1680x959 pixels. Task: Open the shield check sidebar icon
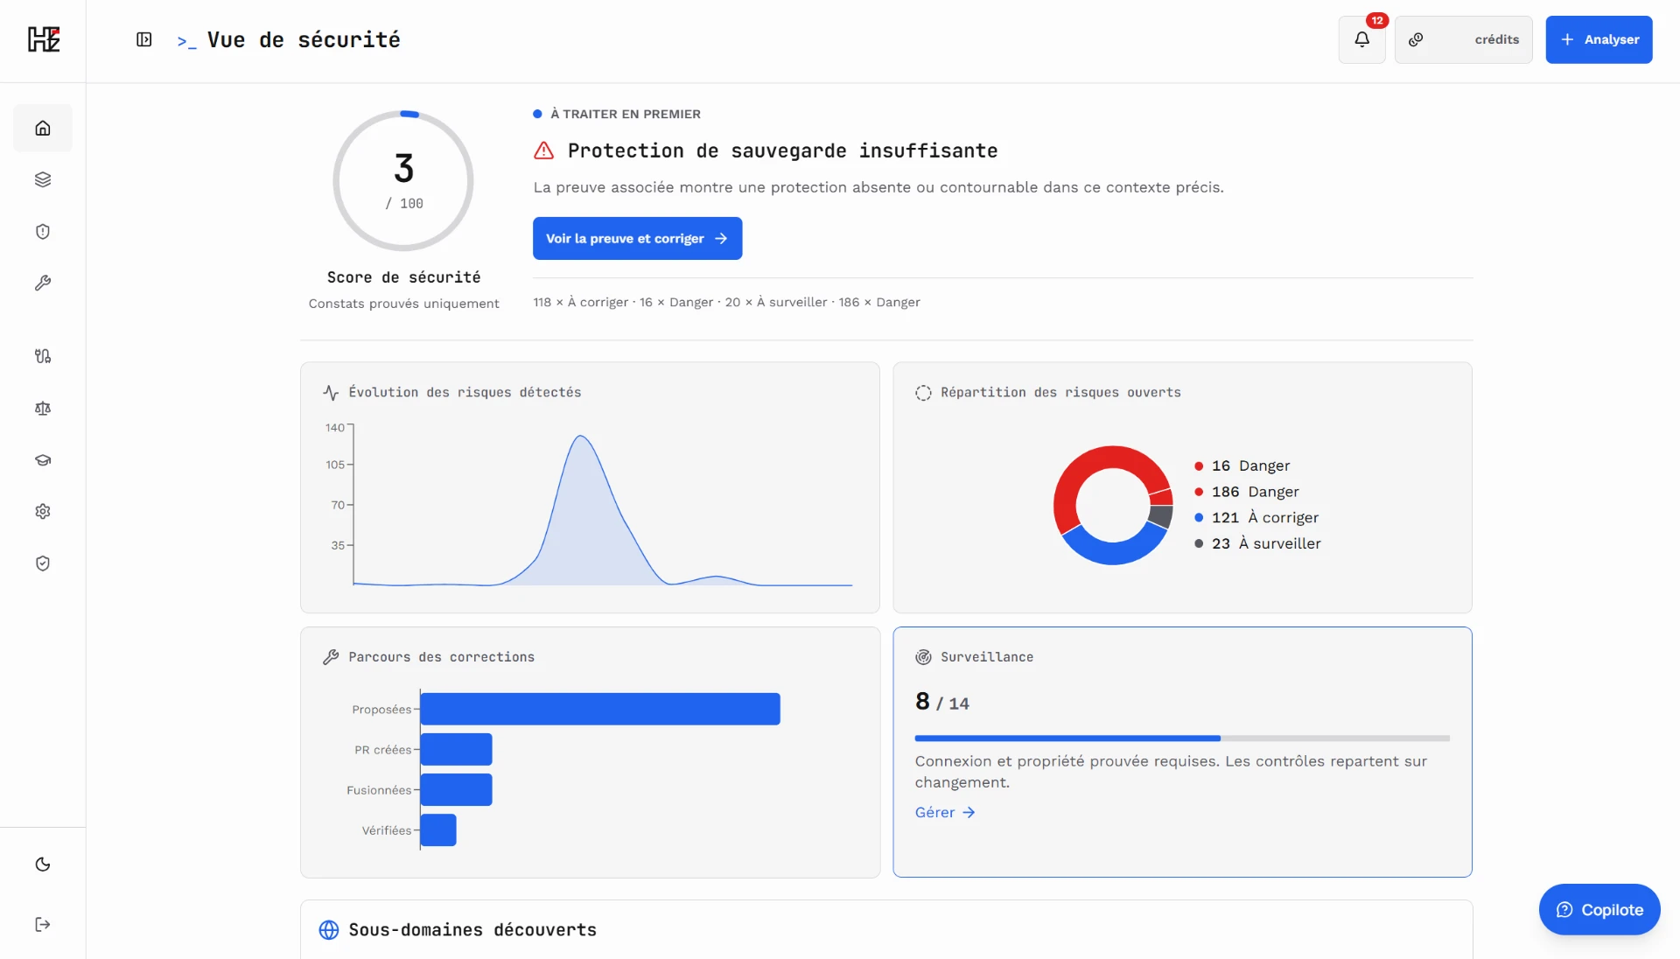coord(43,563)
